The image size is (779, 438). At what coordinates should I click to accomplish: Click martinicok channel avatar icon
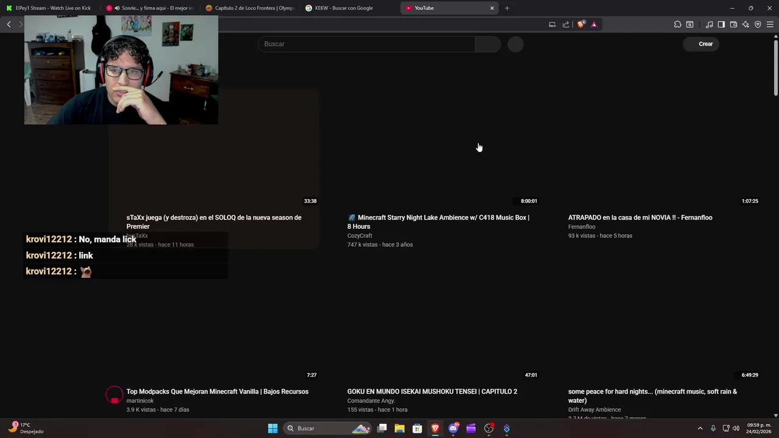[x=114, y=395]
